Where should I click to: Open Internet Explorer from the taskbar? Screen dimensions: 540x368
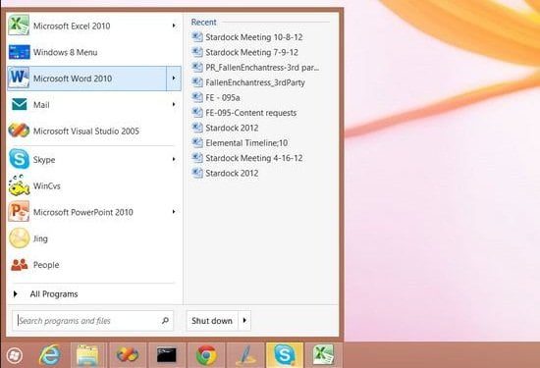tap(50, 355)
